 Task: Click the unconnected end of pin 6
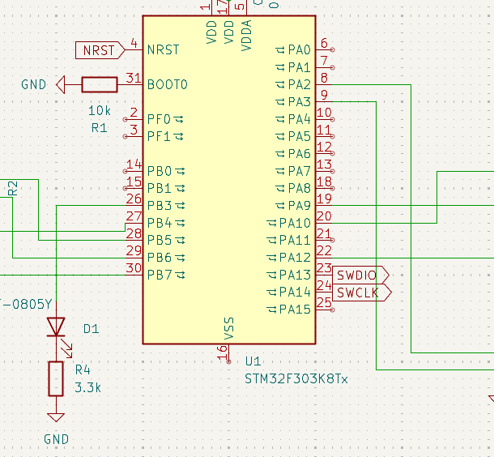click(x=332, y=49)
